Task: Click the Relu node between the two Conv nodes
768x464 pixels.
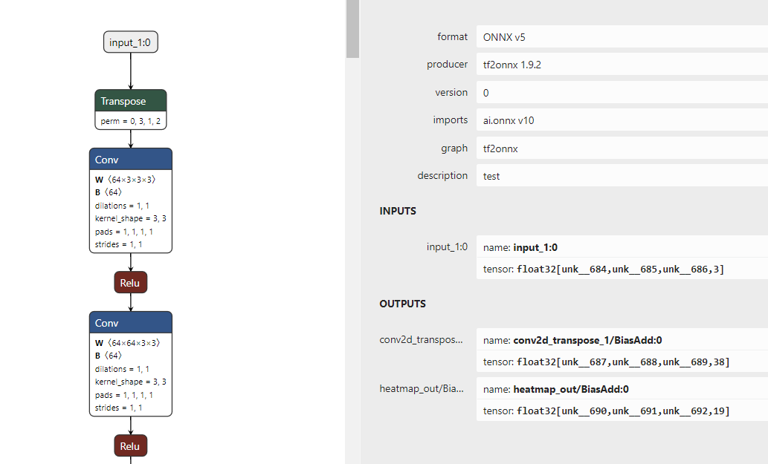Action: 130,283
